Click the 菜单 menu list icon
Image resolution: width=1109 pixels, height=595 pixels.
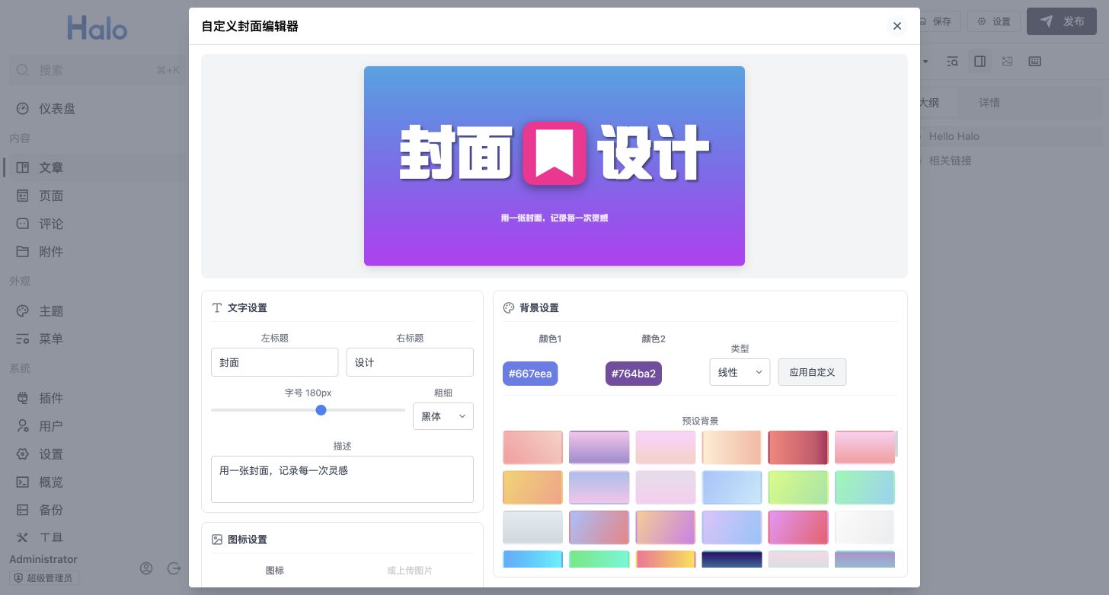point(23,339)
